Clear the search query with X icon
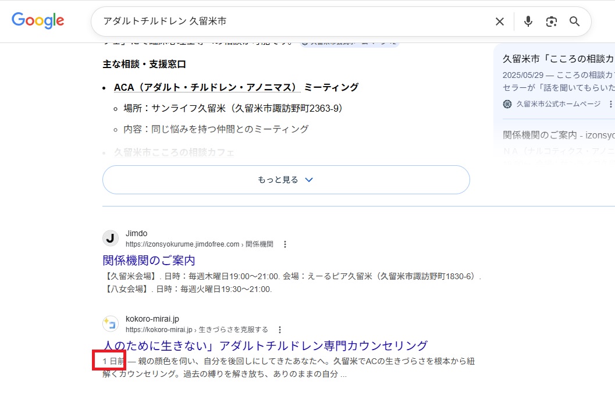 [x=499, y=22]
